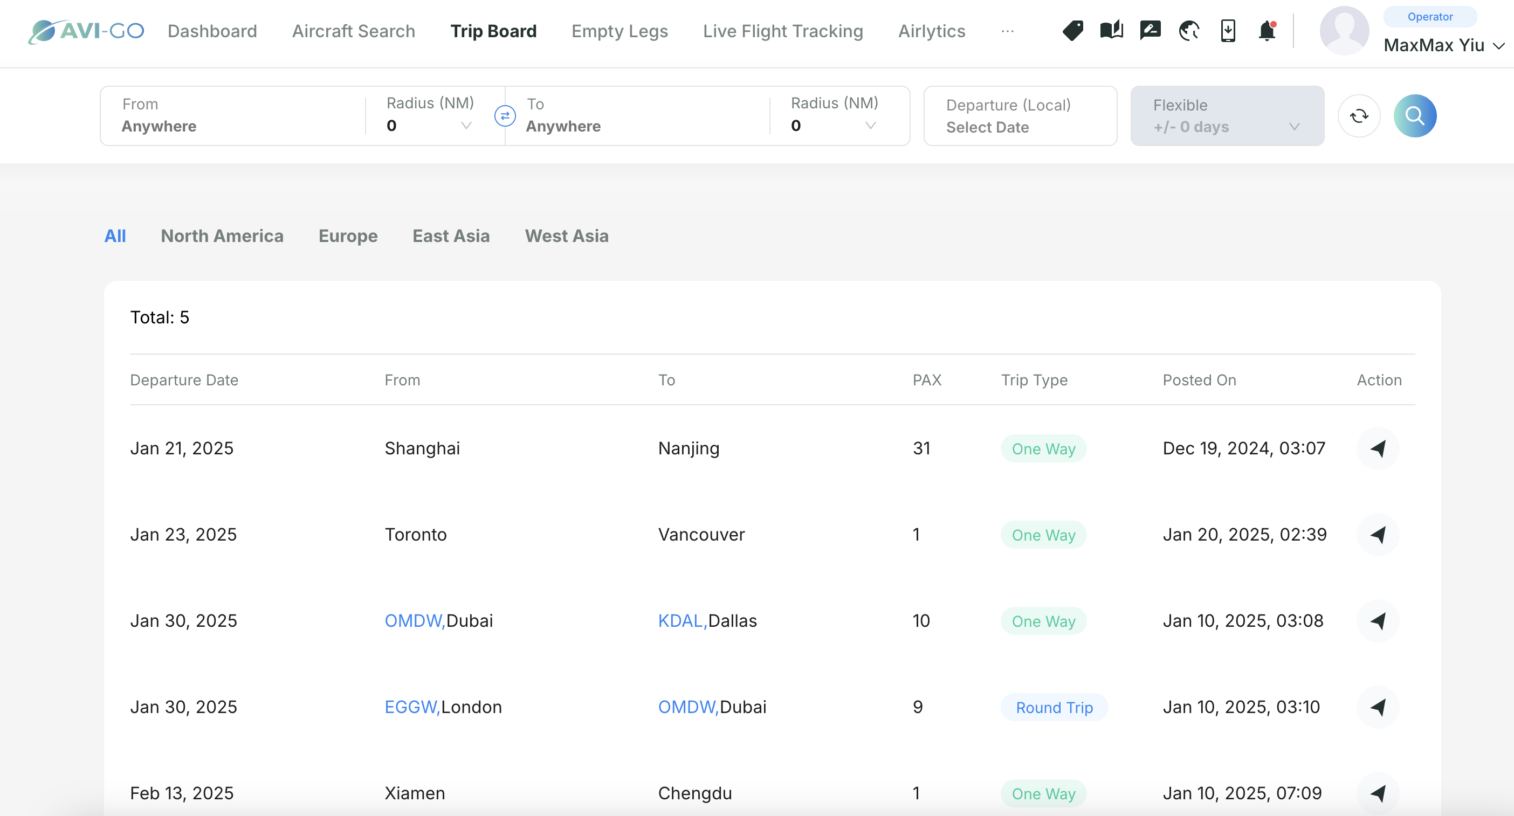Image resolution: width=1514 pixels, height=816 pixels.
Task: Switch to North America tab
Action: coord(222,236)
